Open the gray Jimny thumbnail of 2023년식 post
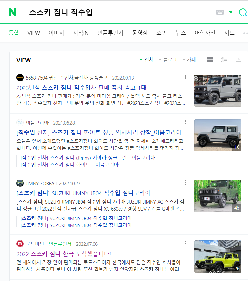248x281 pixels. pos(218,90)
